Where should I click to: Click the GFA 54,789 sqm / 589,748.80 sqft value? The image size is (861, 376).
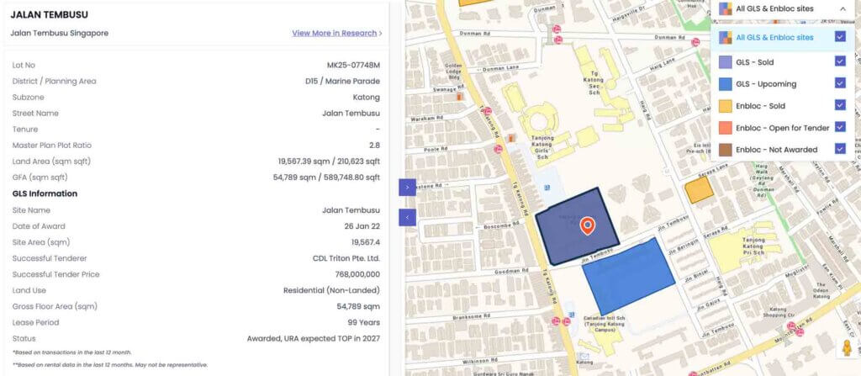(327, 177)
